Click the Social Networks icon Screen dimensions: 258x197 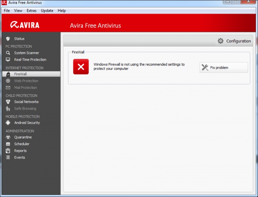coord(8,102)
